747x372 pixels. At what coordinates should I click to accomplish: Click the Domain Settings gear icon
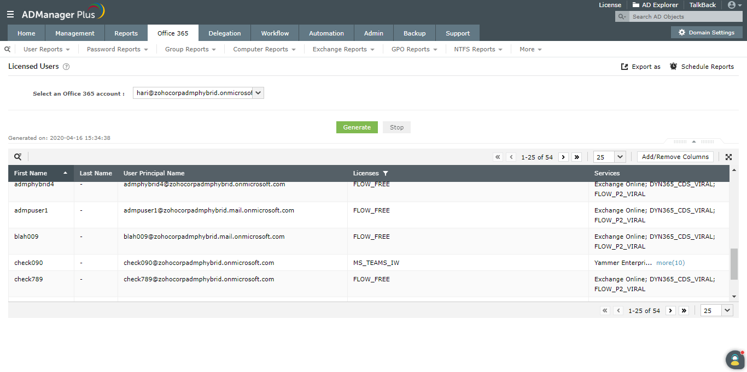click(x=681, y=33)
